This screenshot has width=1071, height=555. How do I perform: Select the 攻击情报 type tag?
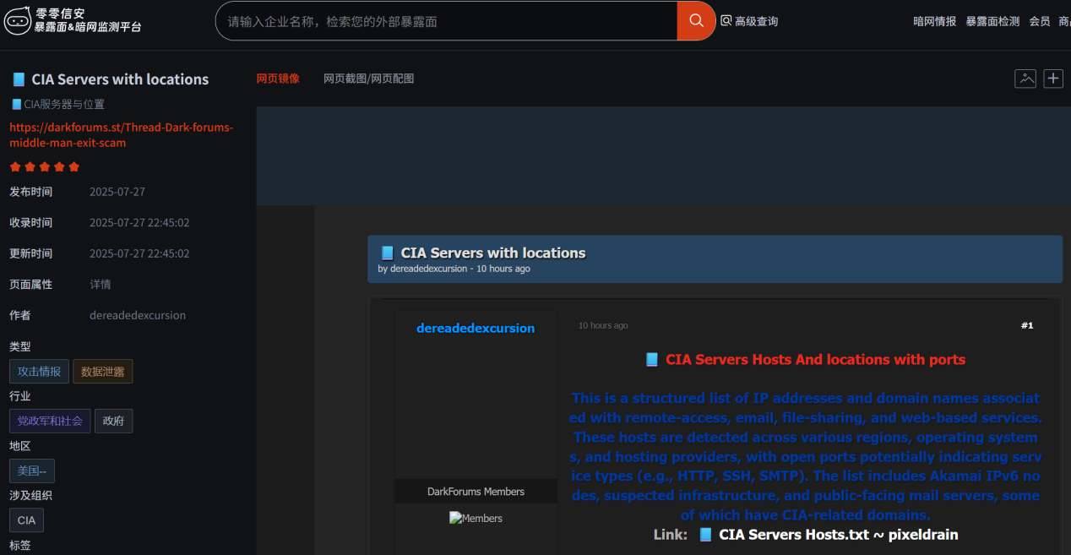(39, 372)
